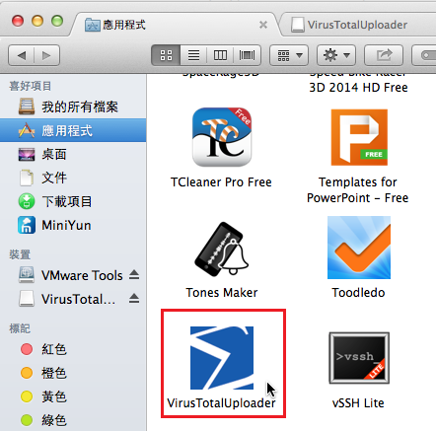
Task: Open the VirusTotalUploader app icon
Action: pos(222,358)
